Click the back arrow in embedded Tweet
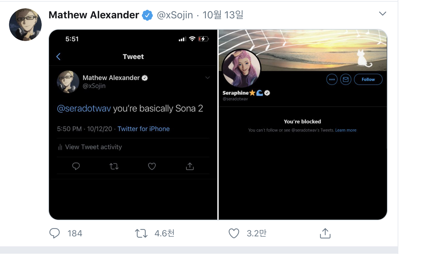Screen dimensions: 435x254 (x=58, y=57)
